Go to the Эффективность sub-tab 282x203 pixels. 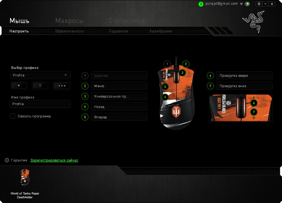click(x=69, y=31)
